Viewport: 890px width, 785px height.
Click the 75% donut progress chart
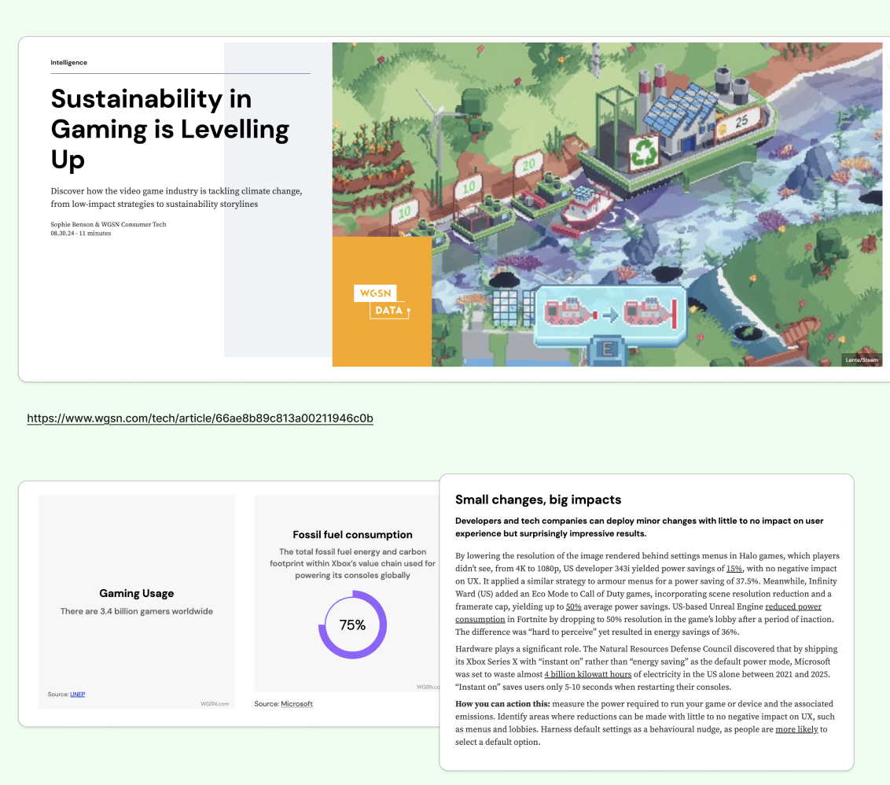(353, 625)
